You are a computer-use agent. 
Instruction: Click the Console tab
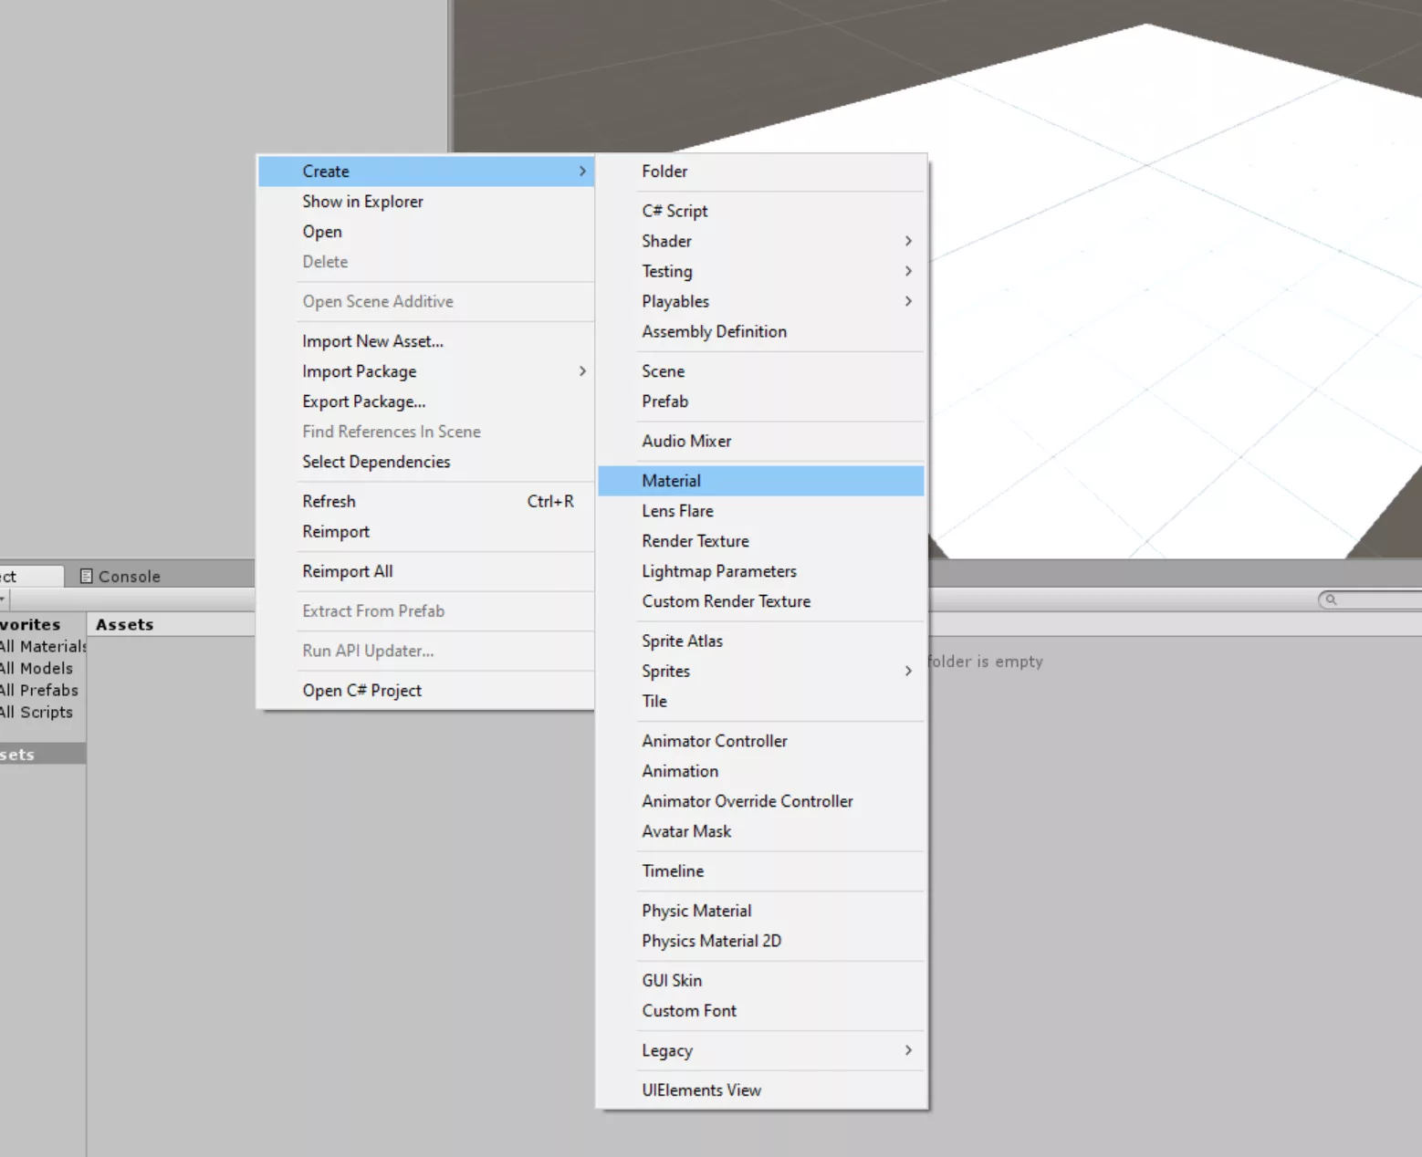pyautogui.click(x=129, y=577)
